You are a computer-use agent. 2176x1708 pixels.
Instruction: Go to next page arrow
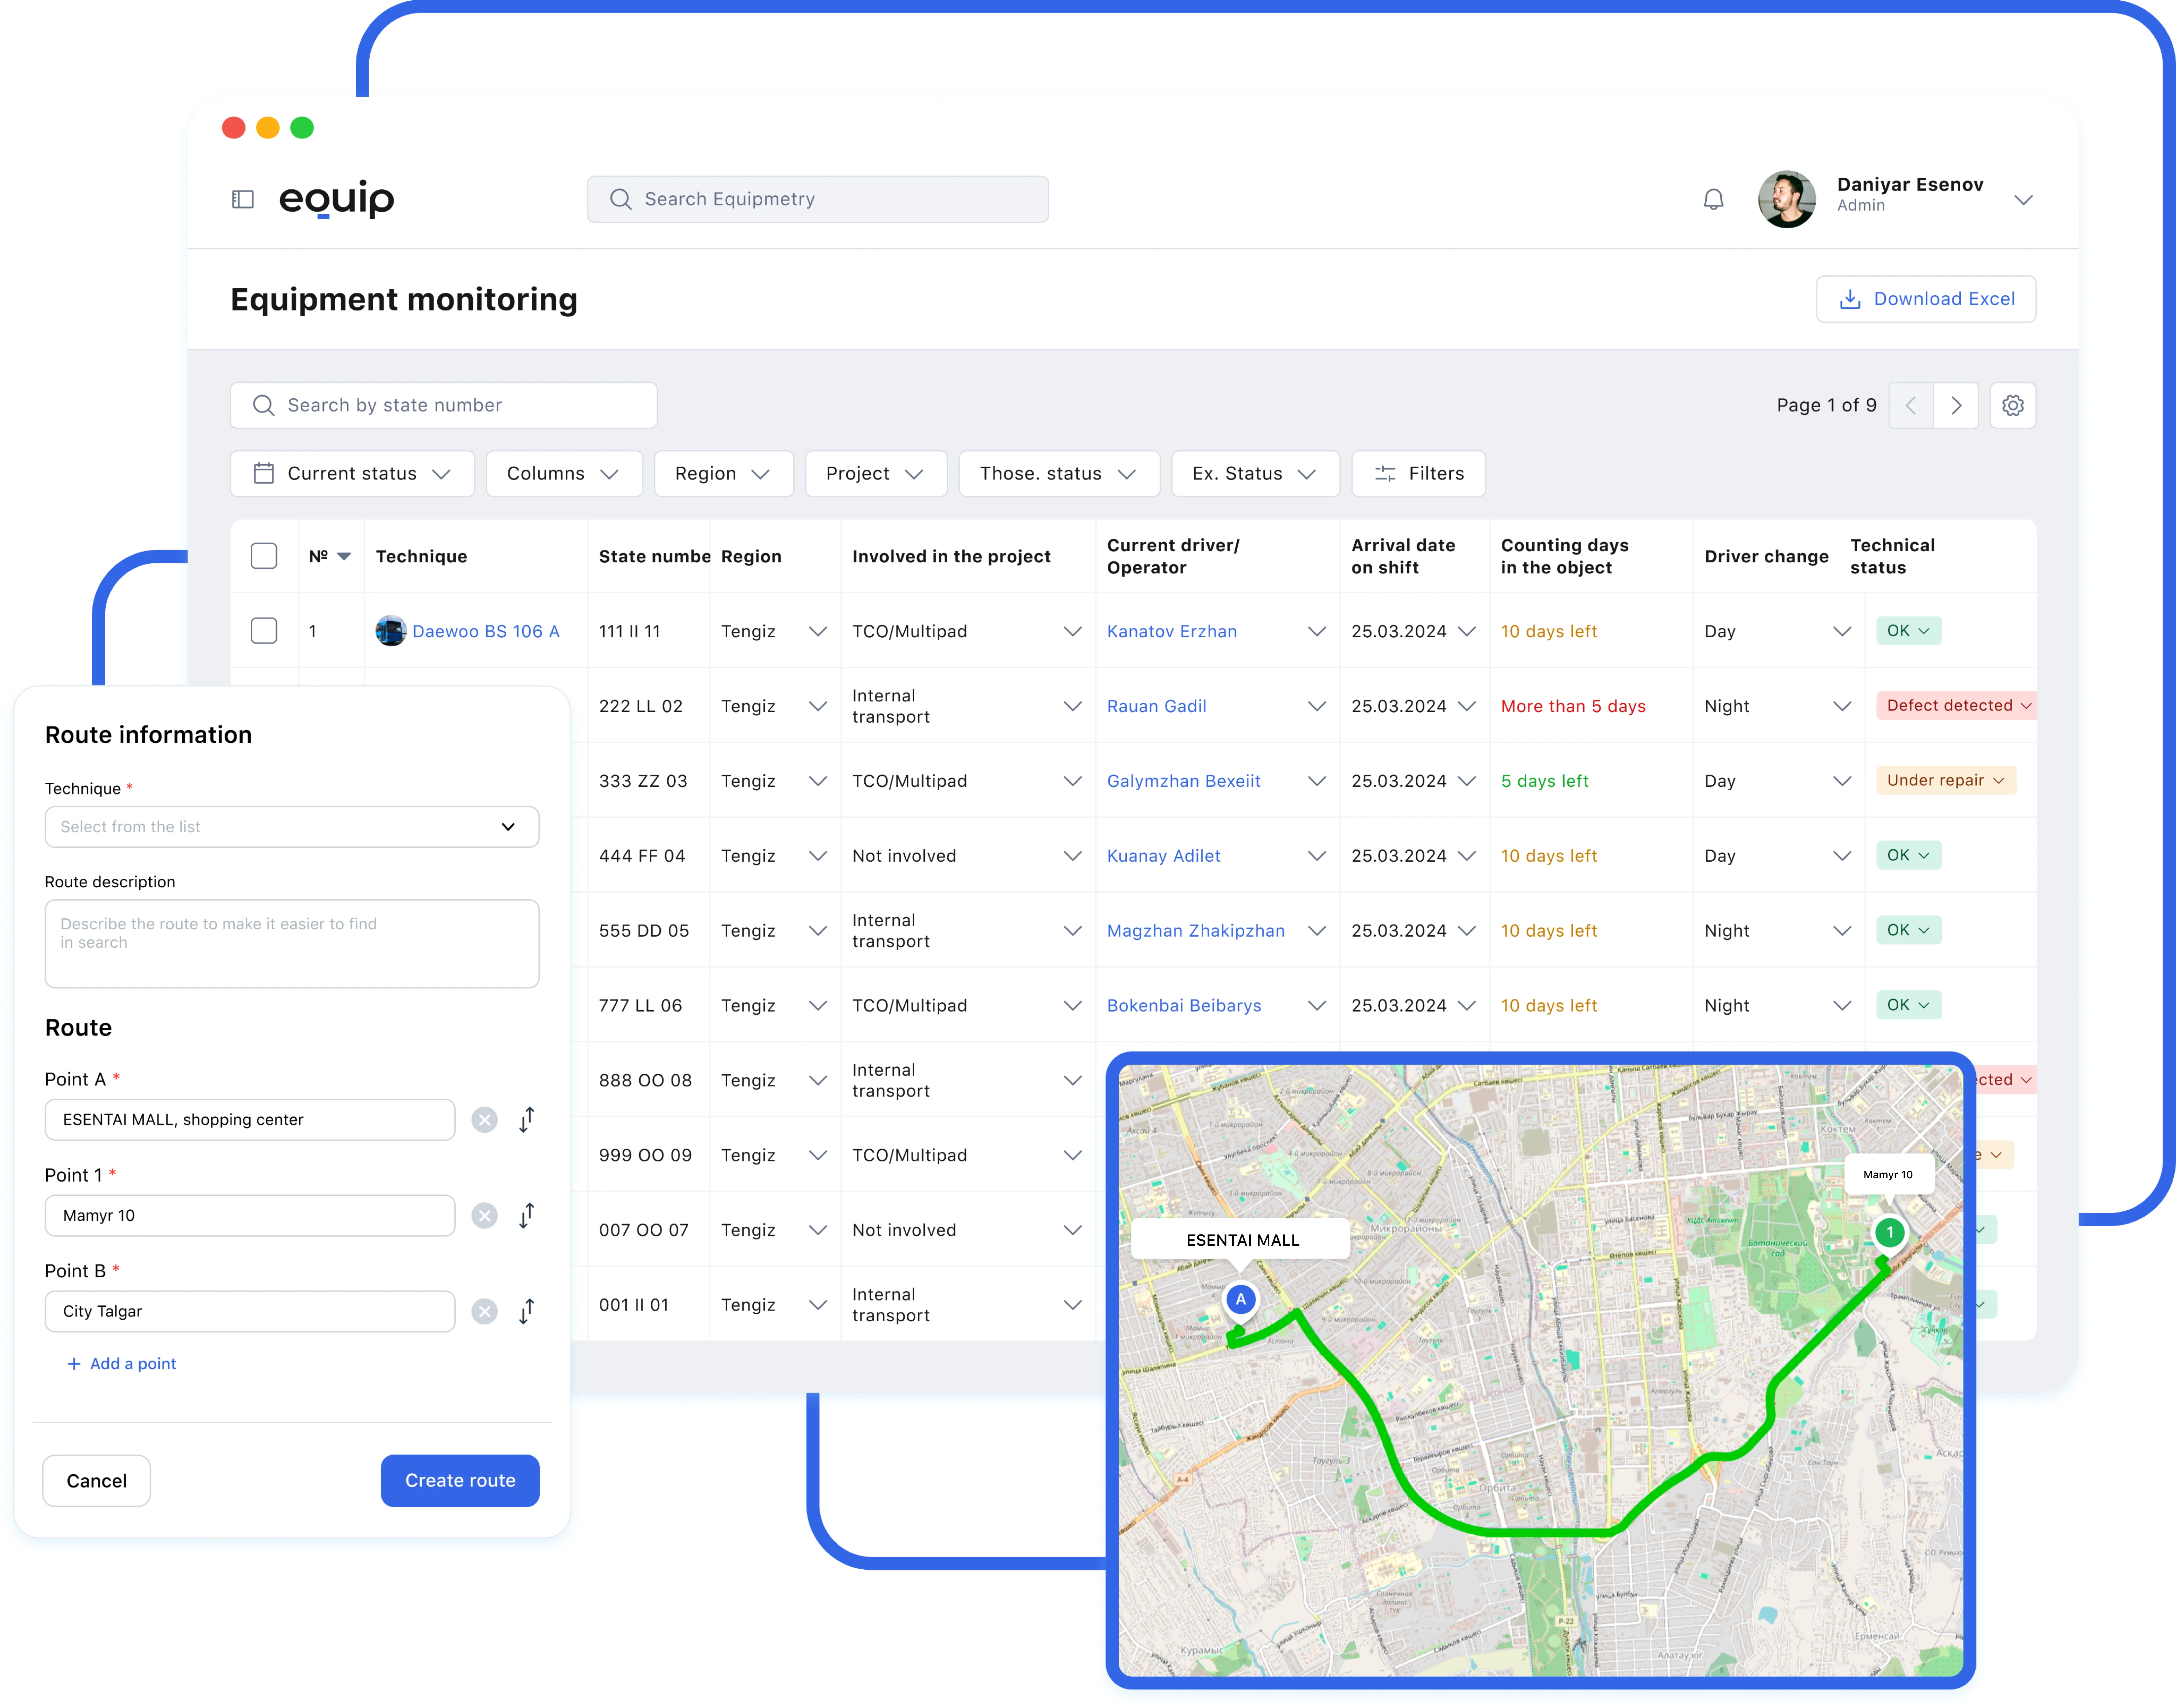tap(1956, 405)
